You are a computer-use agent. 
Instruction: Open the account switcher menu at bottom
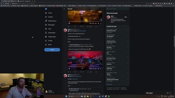[x=53, y=92]
